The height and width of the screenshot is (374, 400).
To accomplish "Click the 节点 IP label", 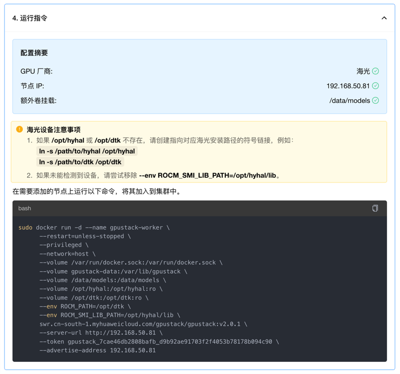I will (32, 86).
